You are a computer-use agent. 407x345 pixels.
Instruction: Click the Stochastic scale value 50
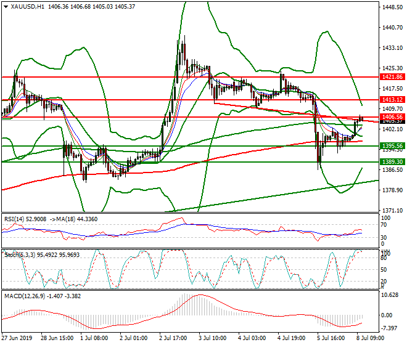click(x=384, y=269)
